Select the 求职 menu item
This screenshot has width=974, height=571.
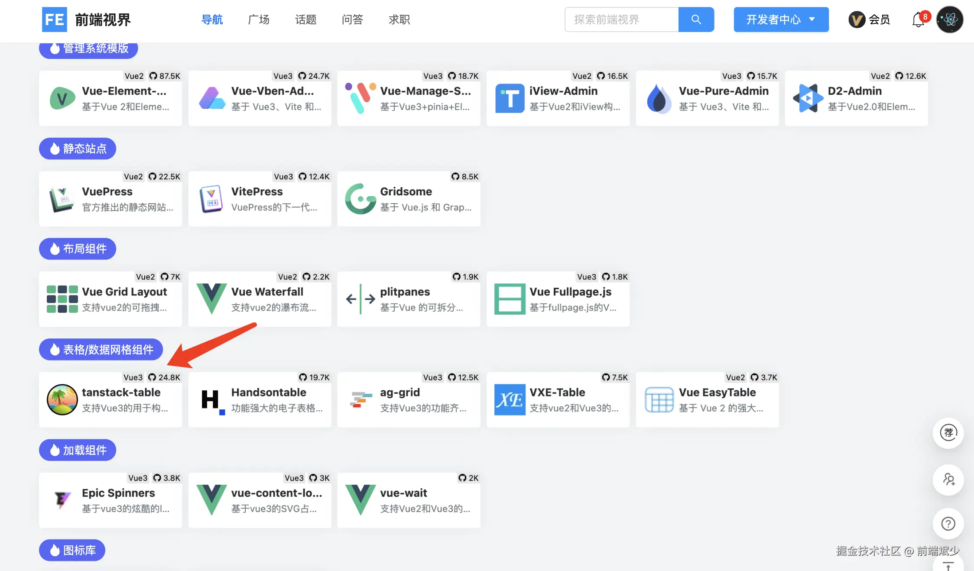[x=399, y=19]
